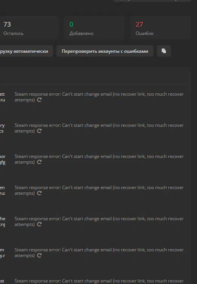Viewport: 197px width, 284px height.
Task: Open the 27 Ошибок counter card
Action: tap(160, 28)
